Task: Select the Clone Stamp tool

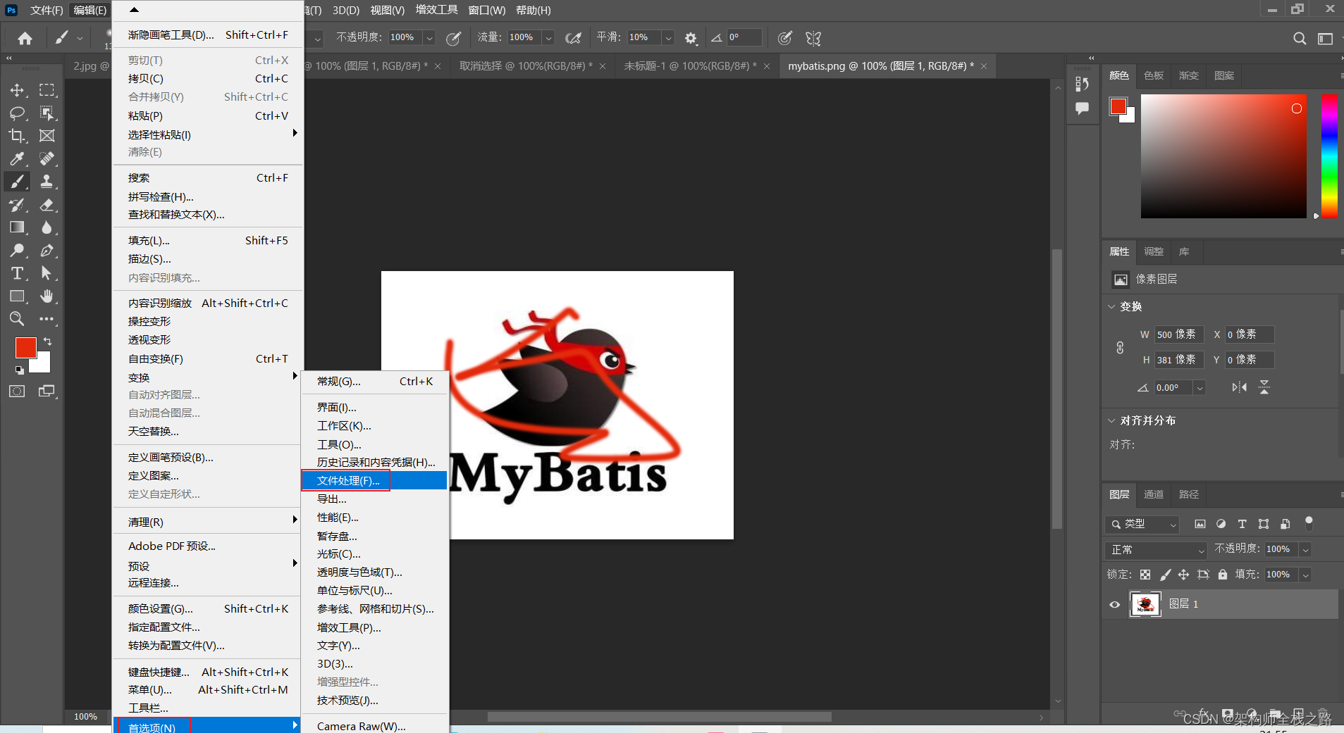Action: pyautogui.click(x=47, y=182)
